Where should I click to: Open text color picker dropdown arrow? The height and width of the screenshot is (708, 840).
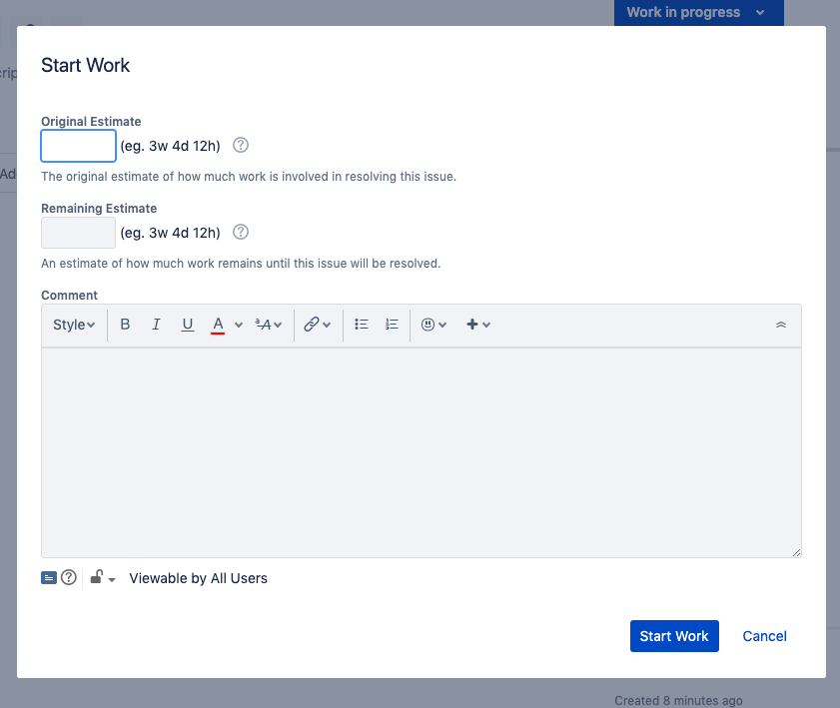point(239,325)
